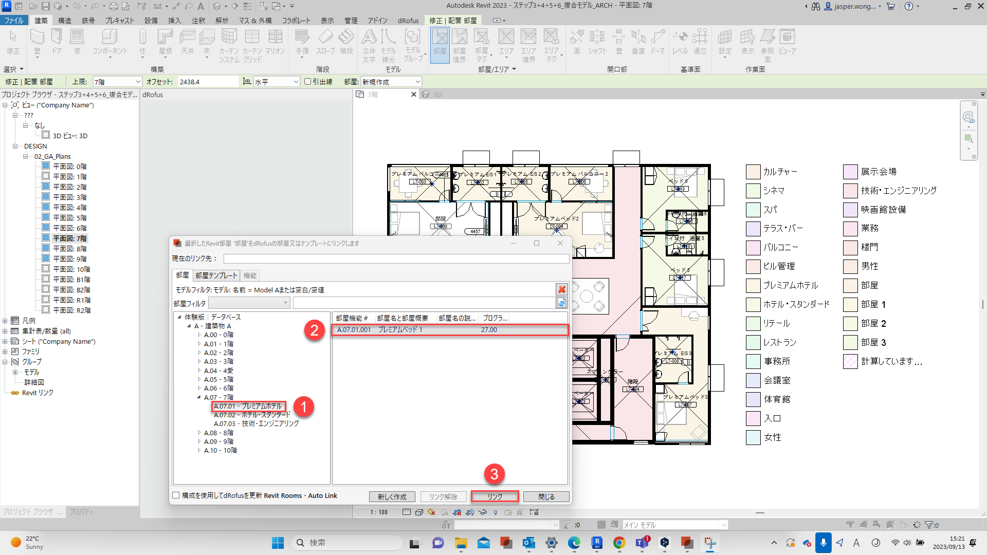This screenshot has height=555, width=987.
Task: Click the プレミアムホテル legend color swatch
Action: [753, 285]
